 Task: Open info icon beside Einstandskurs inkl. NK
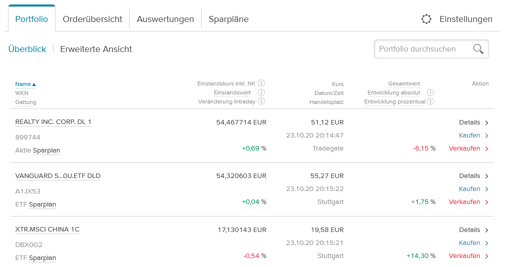pos(261,83)
